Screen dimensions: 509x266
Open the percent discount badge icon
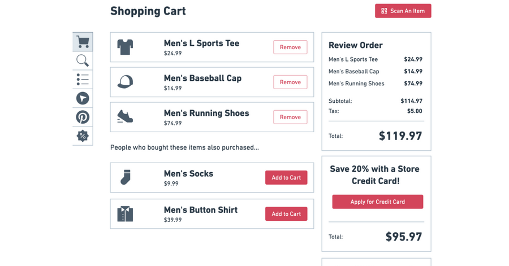click(x=83, y=136)
